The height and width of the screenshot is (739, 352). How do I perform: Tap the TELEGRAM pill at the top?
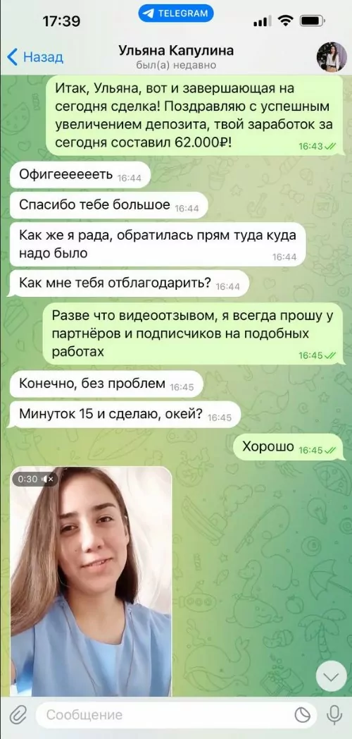176,13
